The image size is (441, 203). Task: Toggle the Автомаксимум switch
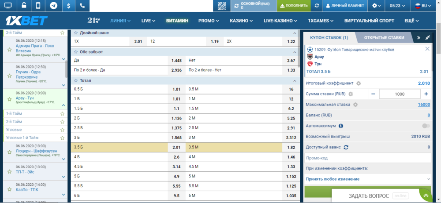point(426,126)
